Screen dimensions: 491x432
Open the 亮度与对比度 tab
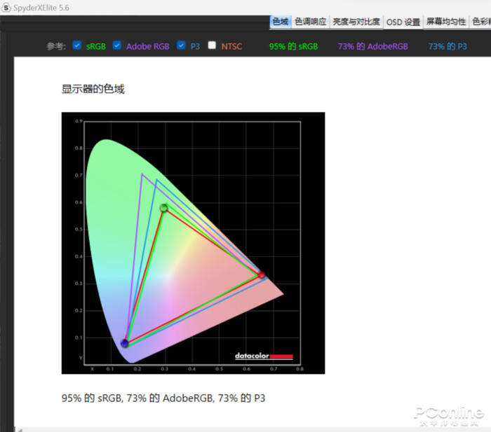tap(356, 22)
